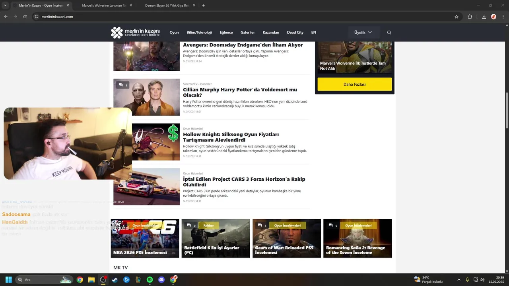Open the Chrome extensions puzzle icon
509x286 pixels.
click(x=470, y=17)
